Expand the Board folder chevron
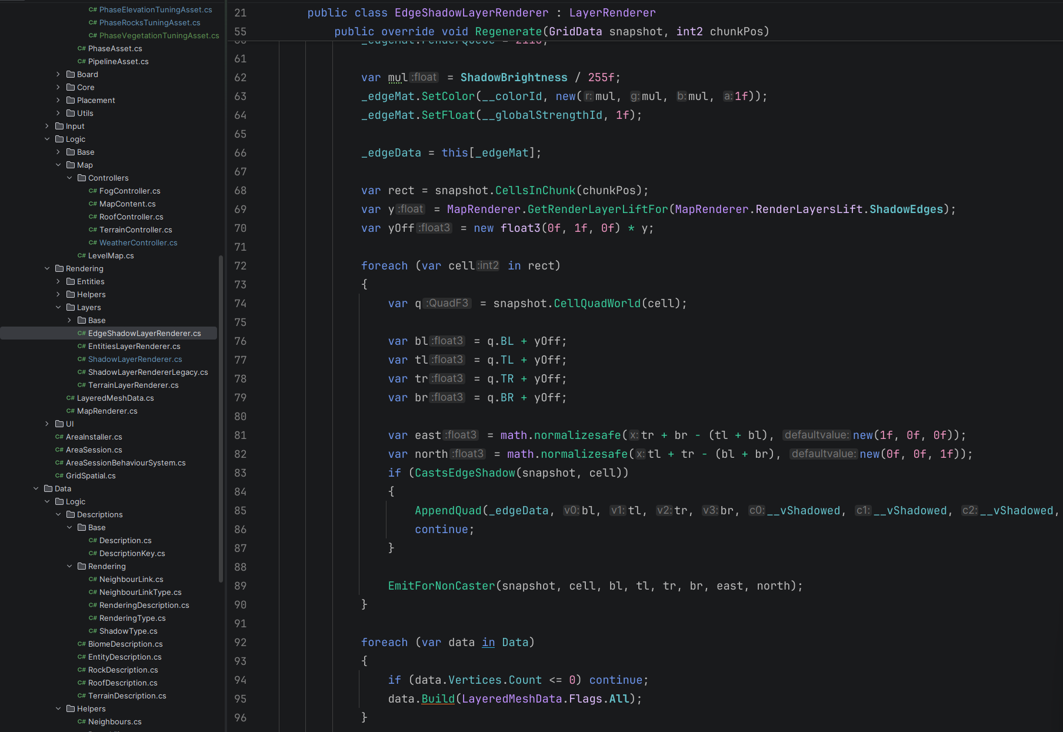This screenshot has width=1063, height=732. click(58, 75)
